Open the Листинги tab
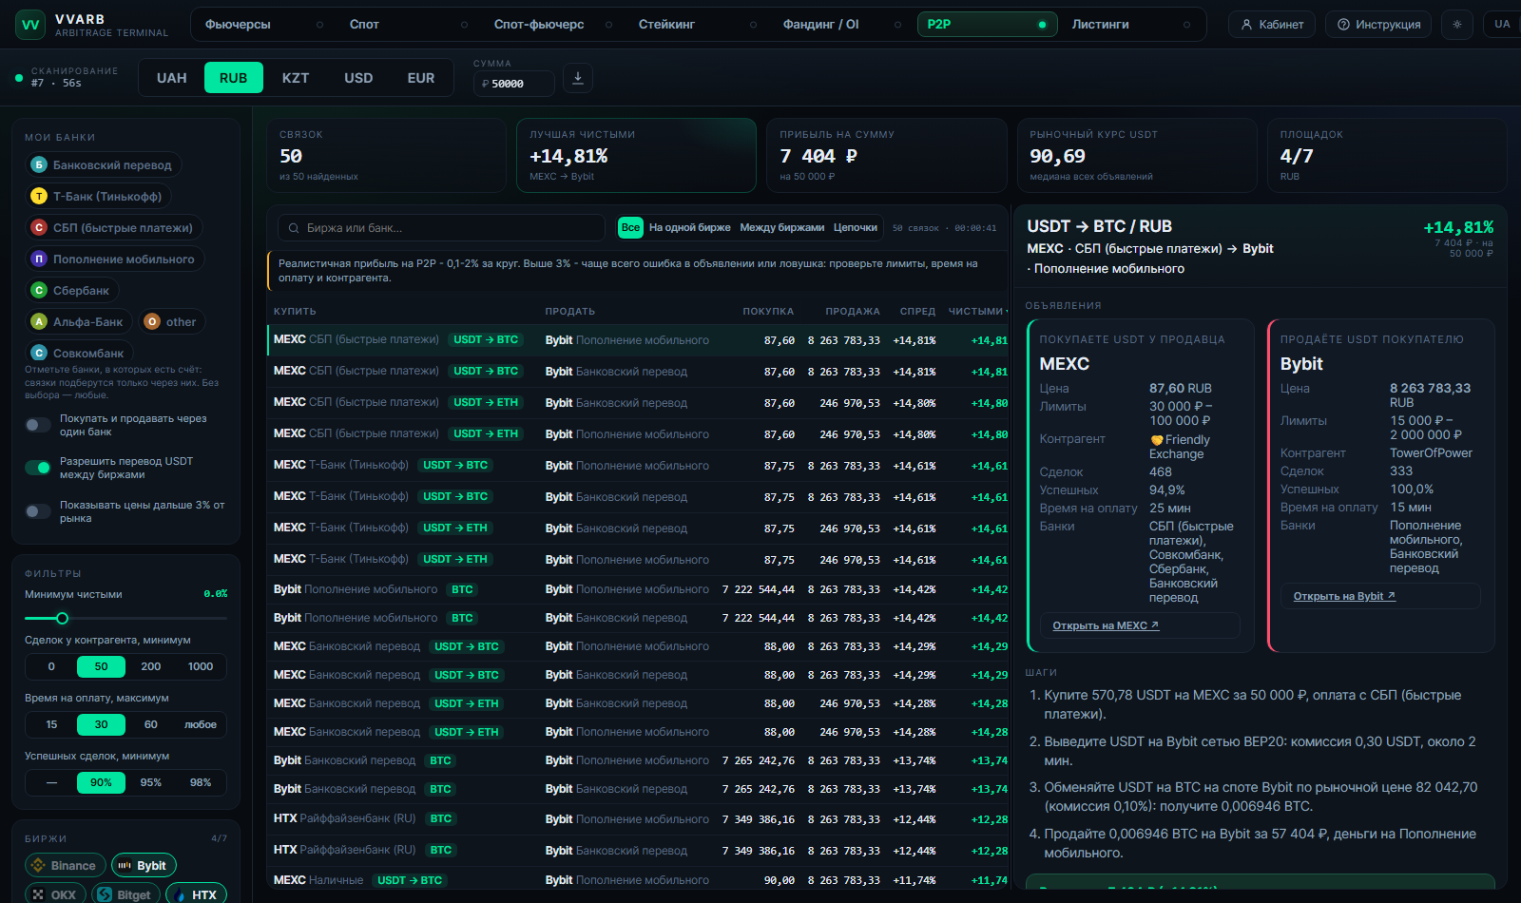This screenshot has width=1521, height=903. click(1130, 25)
